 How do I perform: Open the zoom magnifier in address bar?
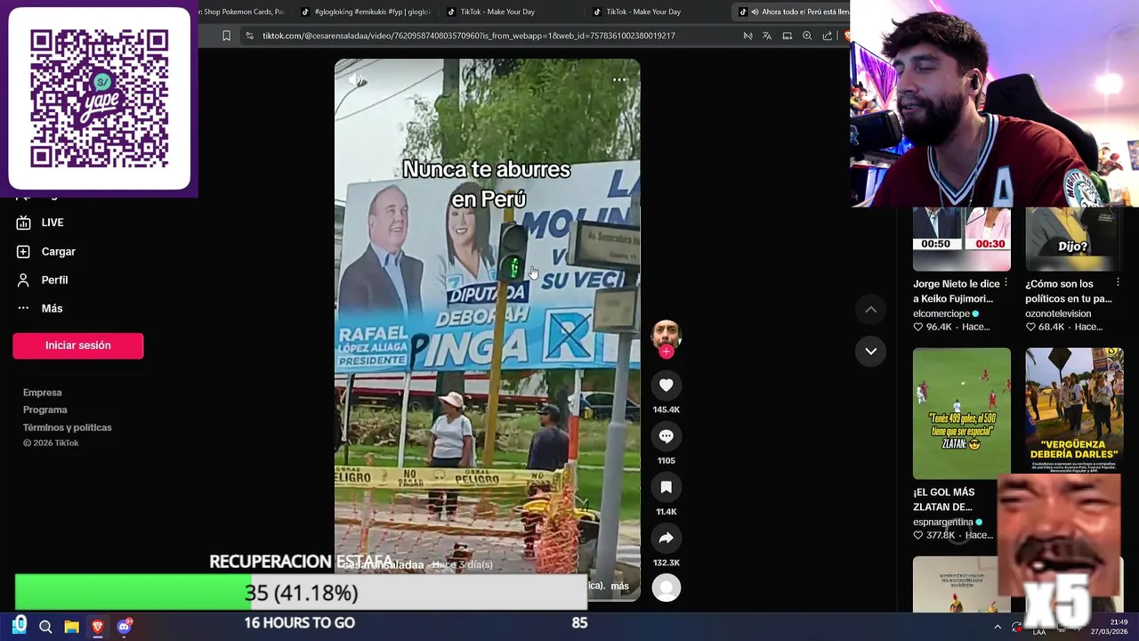pyautogui.click(x=807, y=36)
